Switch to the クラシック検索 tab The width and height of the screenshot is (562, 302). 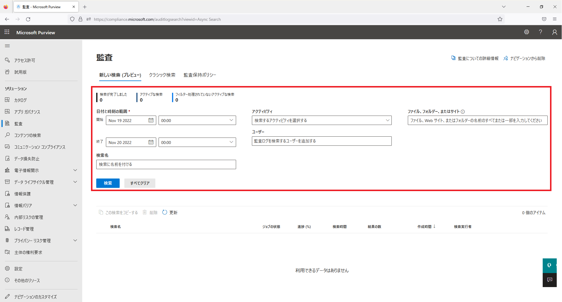click(162, 75)
